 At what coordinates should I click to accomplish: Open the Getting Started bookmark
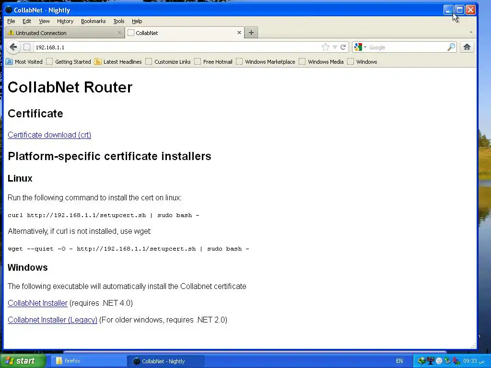(68, 62)
